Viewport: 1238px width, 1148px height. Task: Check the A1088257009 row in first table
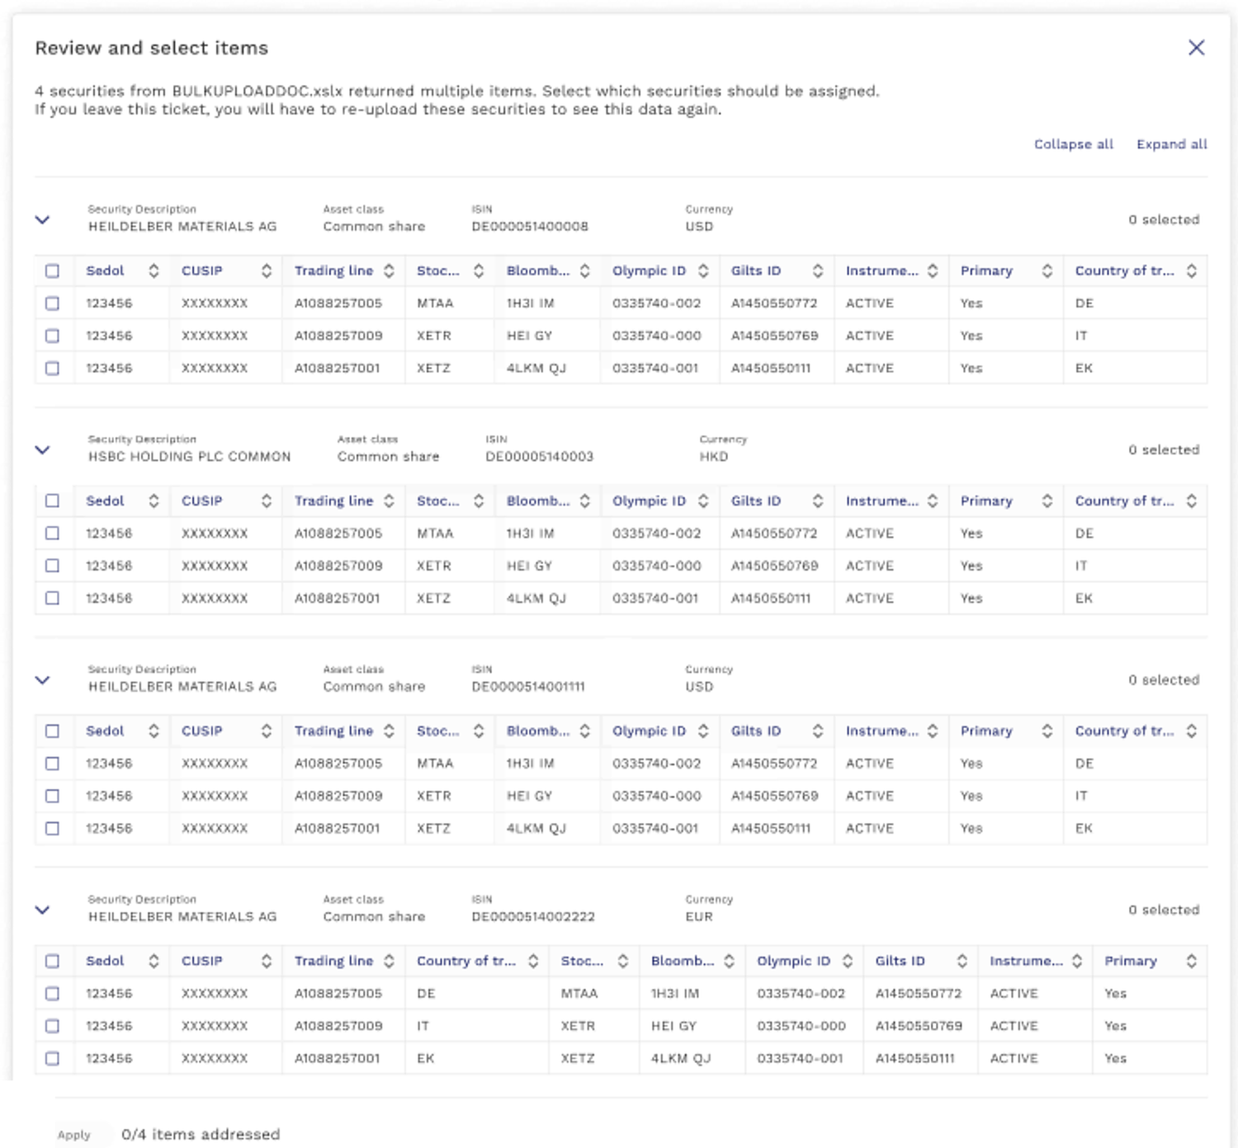[x=52, y=336]
